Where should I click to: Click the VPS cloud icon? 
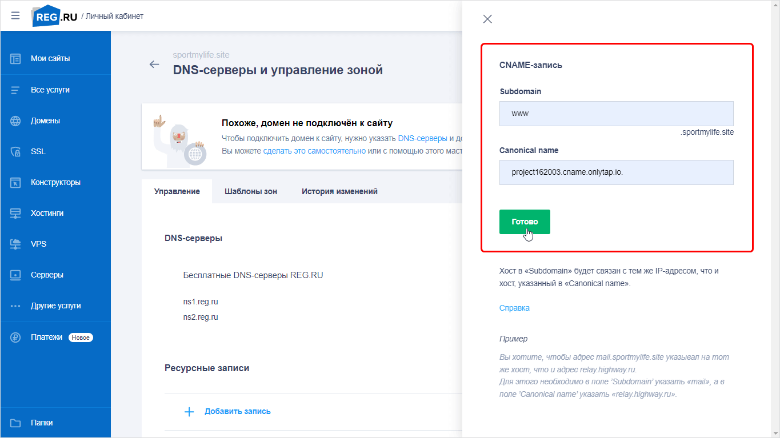tap(15, 244)
